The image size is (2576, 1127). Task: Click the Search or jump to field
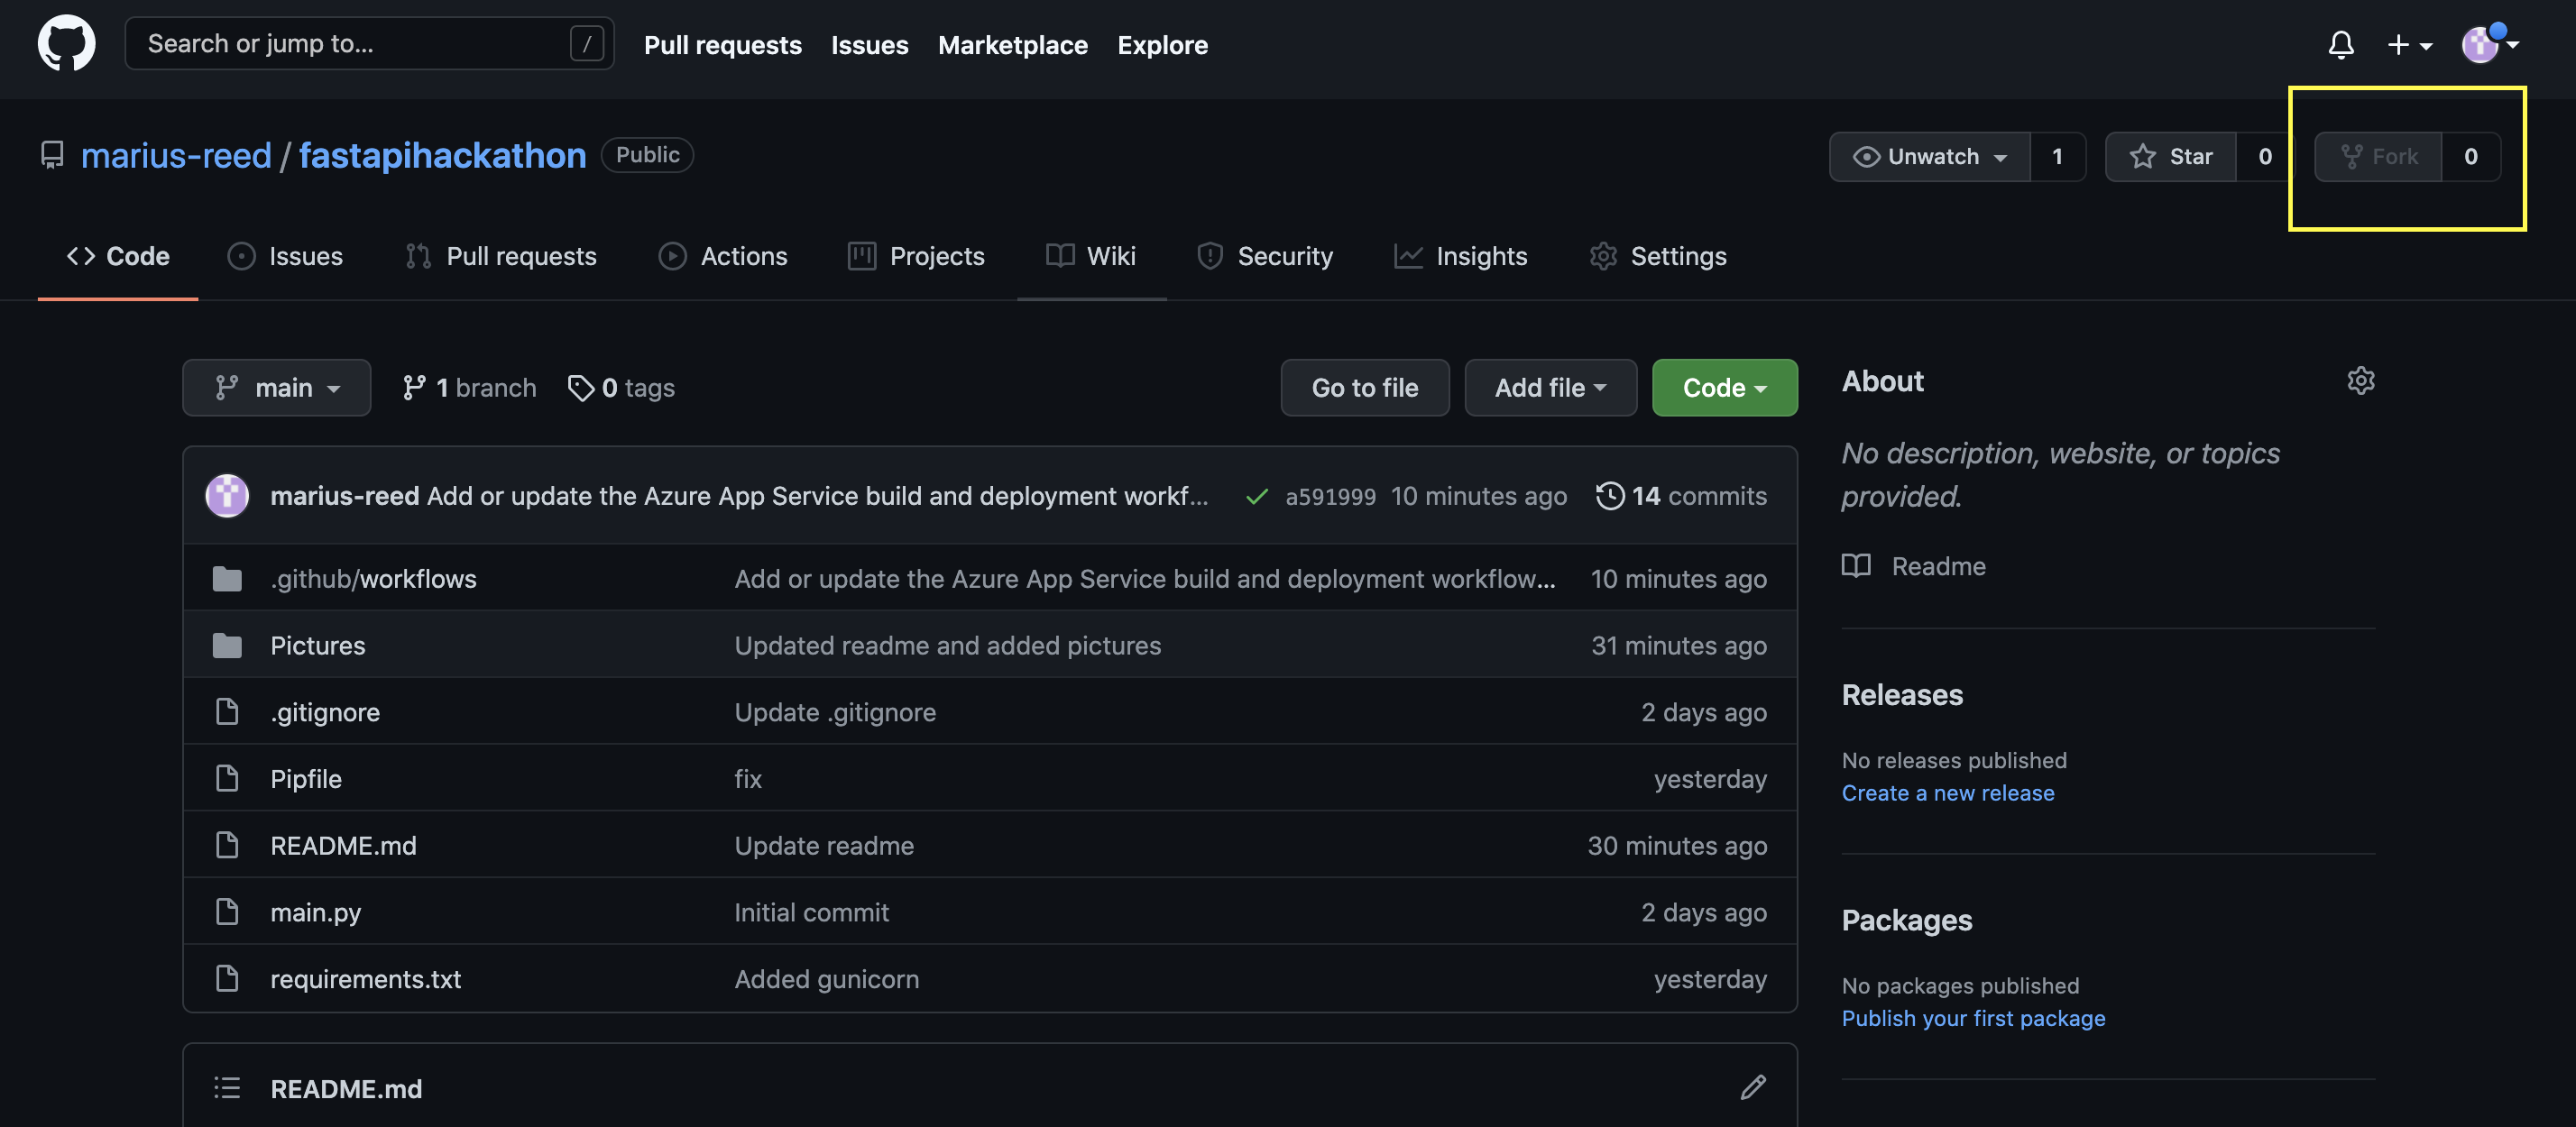coord(369,43)
